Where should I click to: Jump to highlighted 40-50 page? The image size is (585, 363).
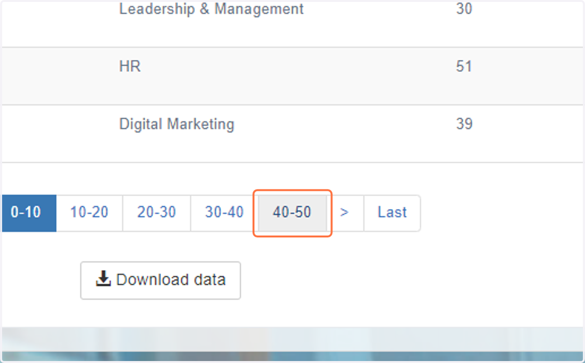pyautogui.click(x=292, y=213)
